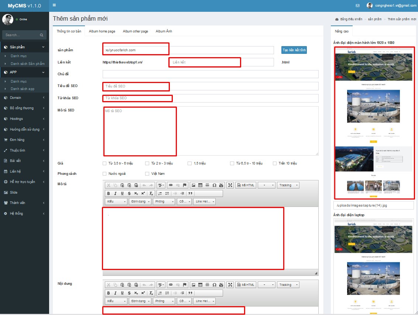Screen dimensions: 418x315
Task: Click the Insert Special Character icon
Action: 215,185
